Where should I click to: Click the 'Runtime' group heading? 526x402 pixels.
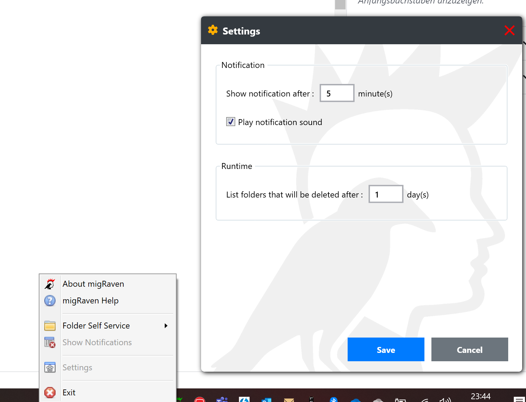pos(237,166)
